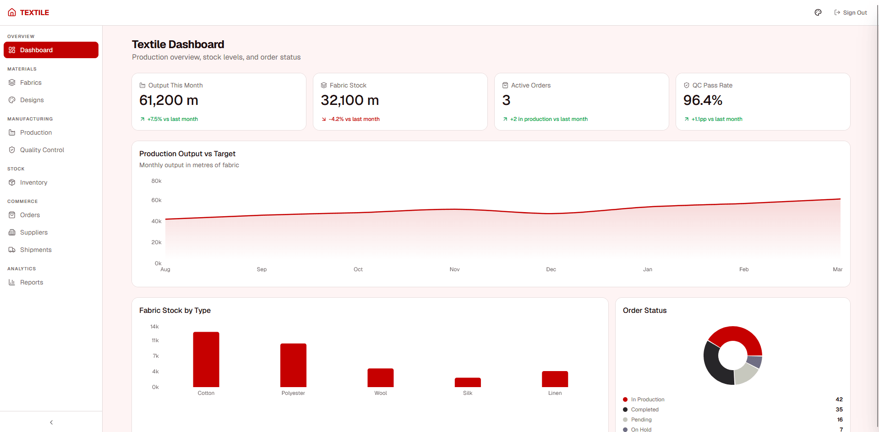Click the red arrow beside -4.2% trend
879x432 pixels.
324,119
